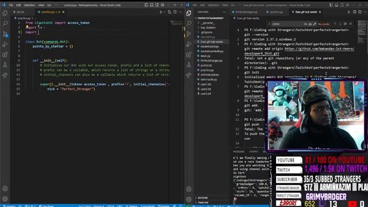
Task: Go to next match in find widget
Action: pos(340,24)
